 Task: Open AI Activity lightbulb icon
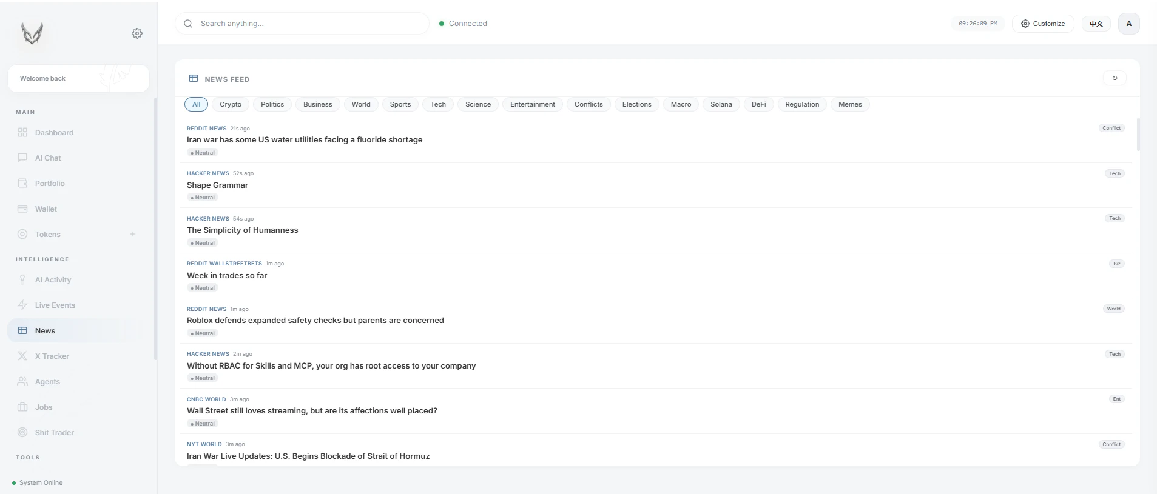(22, 279)
